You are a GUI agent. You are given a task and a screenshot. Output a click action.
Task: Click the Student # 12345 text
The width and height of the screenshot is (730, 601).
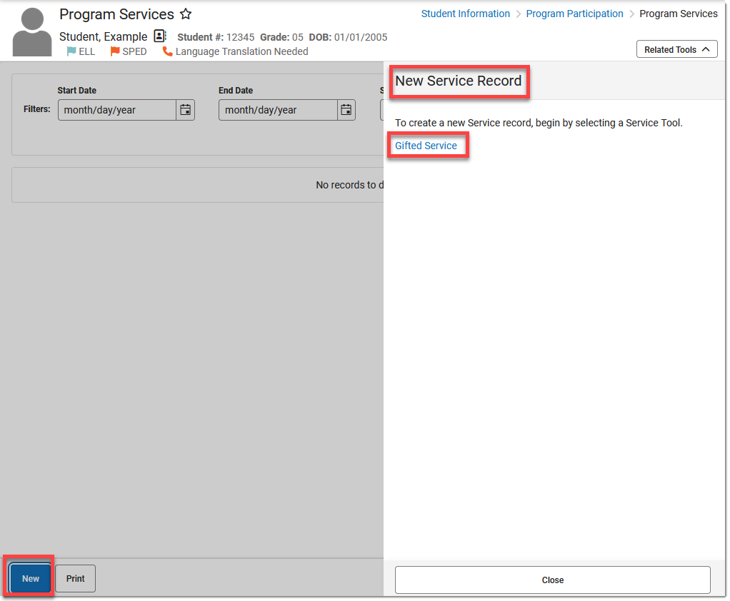click(x=216, y=37)
